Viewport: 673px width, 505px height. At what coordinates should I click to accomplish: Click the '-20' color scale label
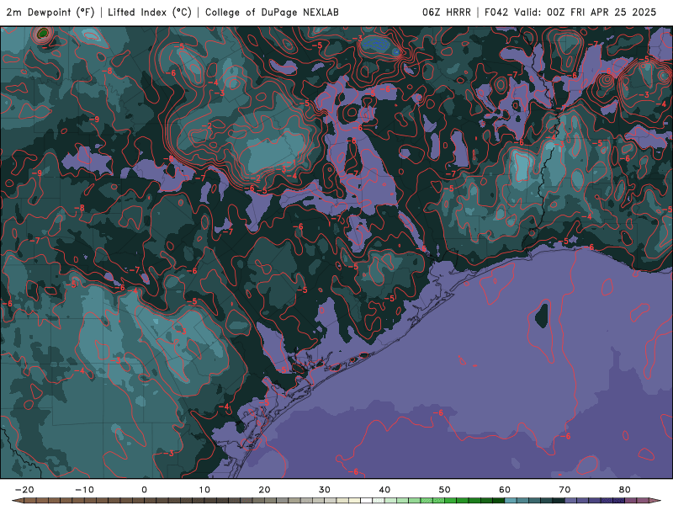[x=24, y=490]
